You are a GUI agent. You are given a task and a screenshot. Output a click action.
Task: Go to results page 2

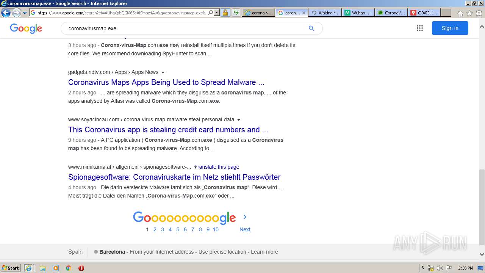tap(155, 229)
